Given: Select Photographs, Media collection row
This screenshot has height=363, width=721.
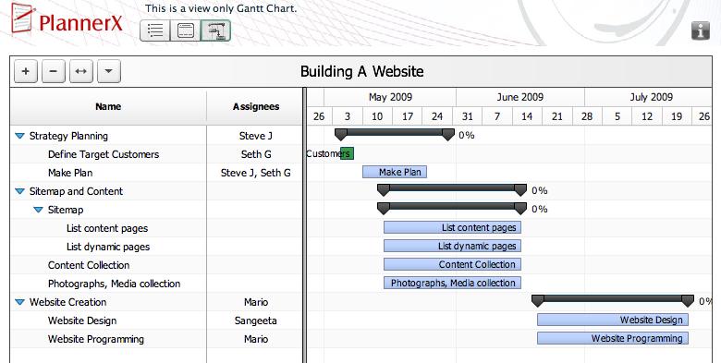Looking at the screenshot, I should [156, 284].
